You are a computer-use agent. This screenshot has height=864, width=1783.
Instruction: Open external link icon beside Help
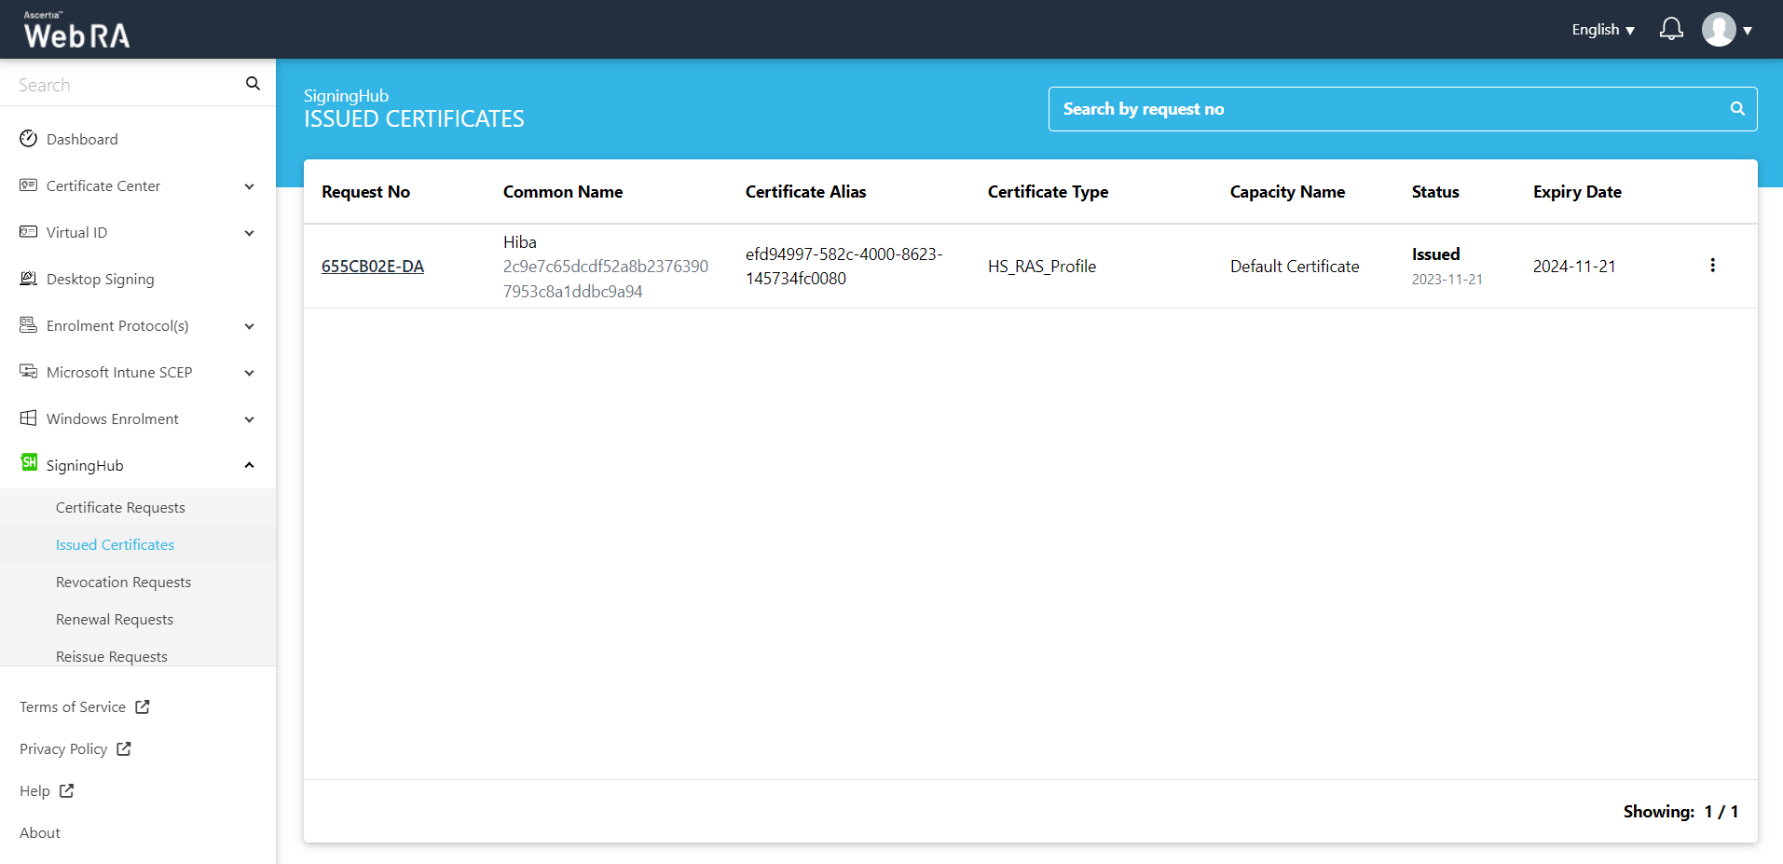coord(66,790)
